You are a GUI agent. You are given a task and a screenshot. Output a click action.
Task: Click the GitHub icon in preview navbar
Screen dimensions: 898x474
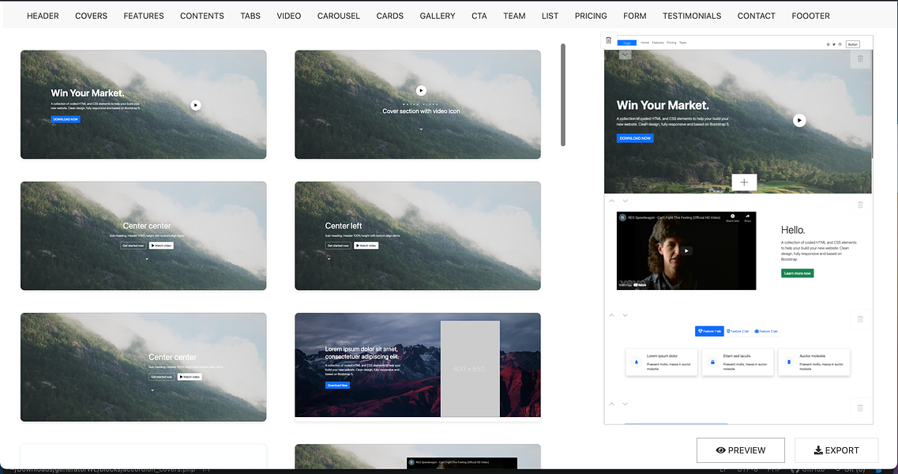click(x=840, y=44)
